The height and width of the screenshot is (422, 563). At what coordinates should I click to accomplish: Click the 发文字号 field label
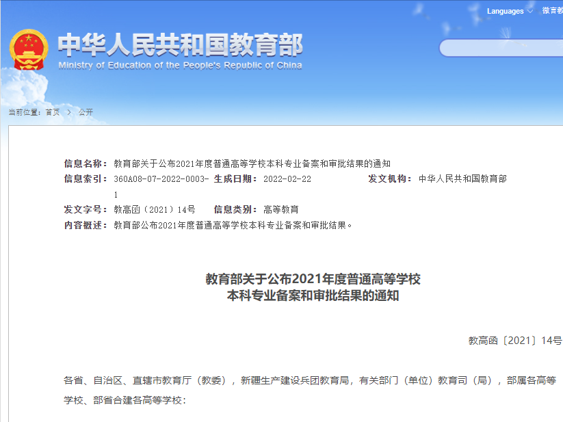coord(86,209)
